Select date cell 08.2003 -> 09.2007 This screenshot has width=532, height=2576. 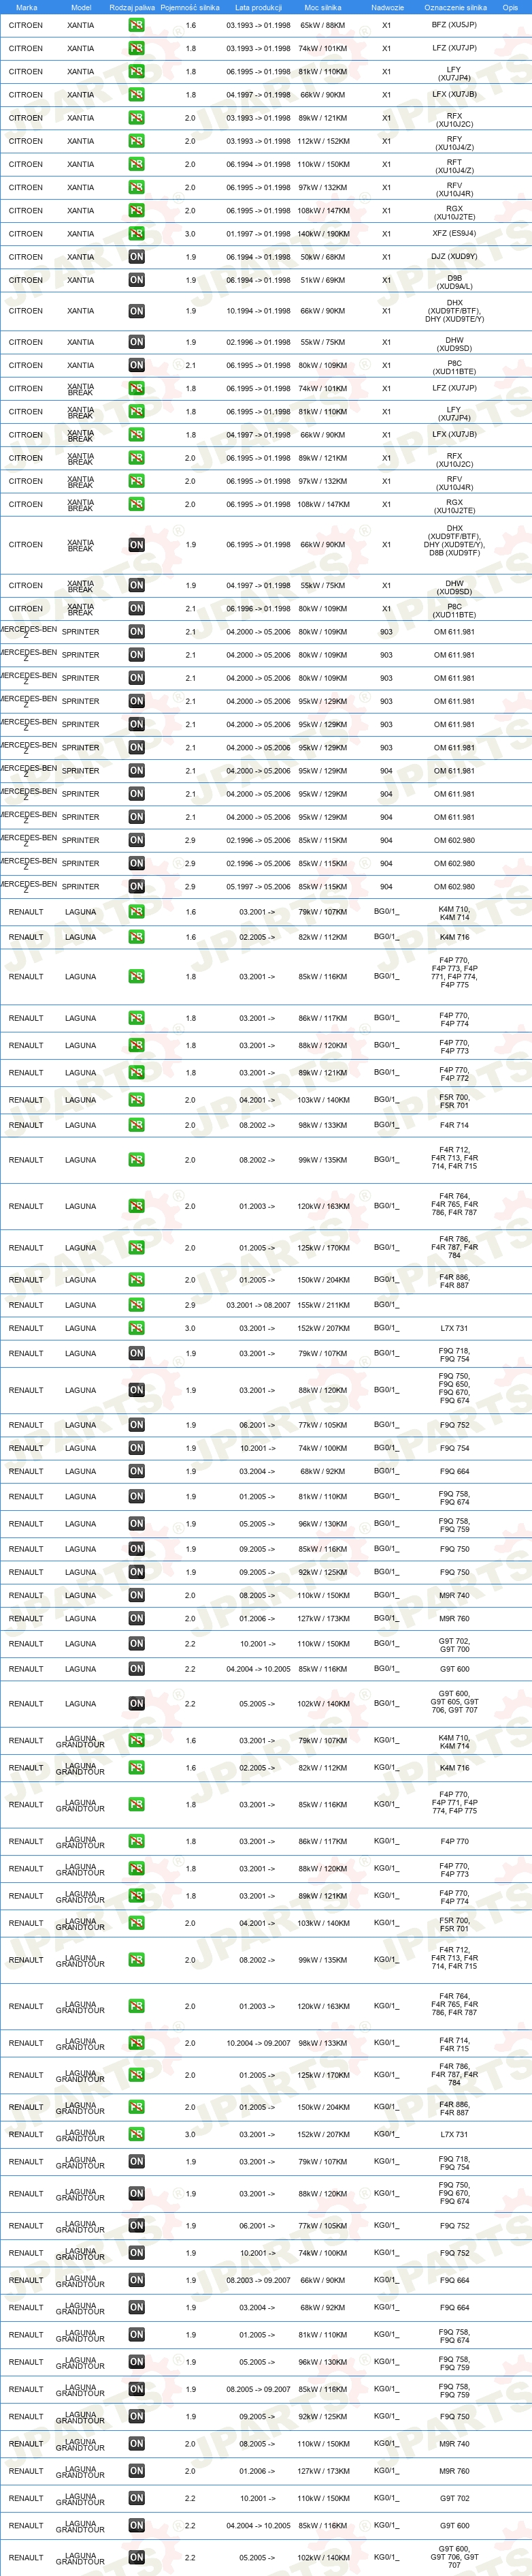coord(259,2281)
